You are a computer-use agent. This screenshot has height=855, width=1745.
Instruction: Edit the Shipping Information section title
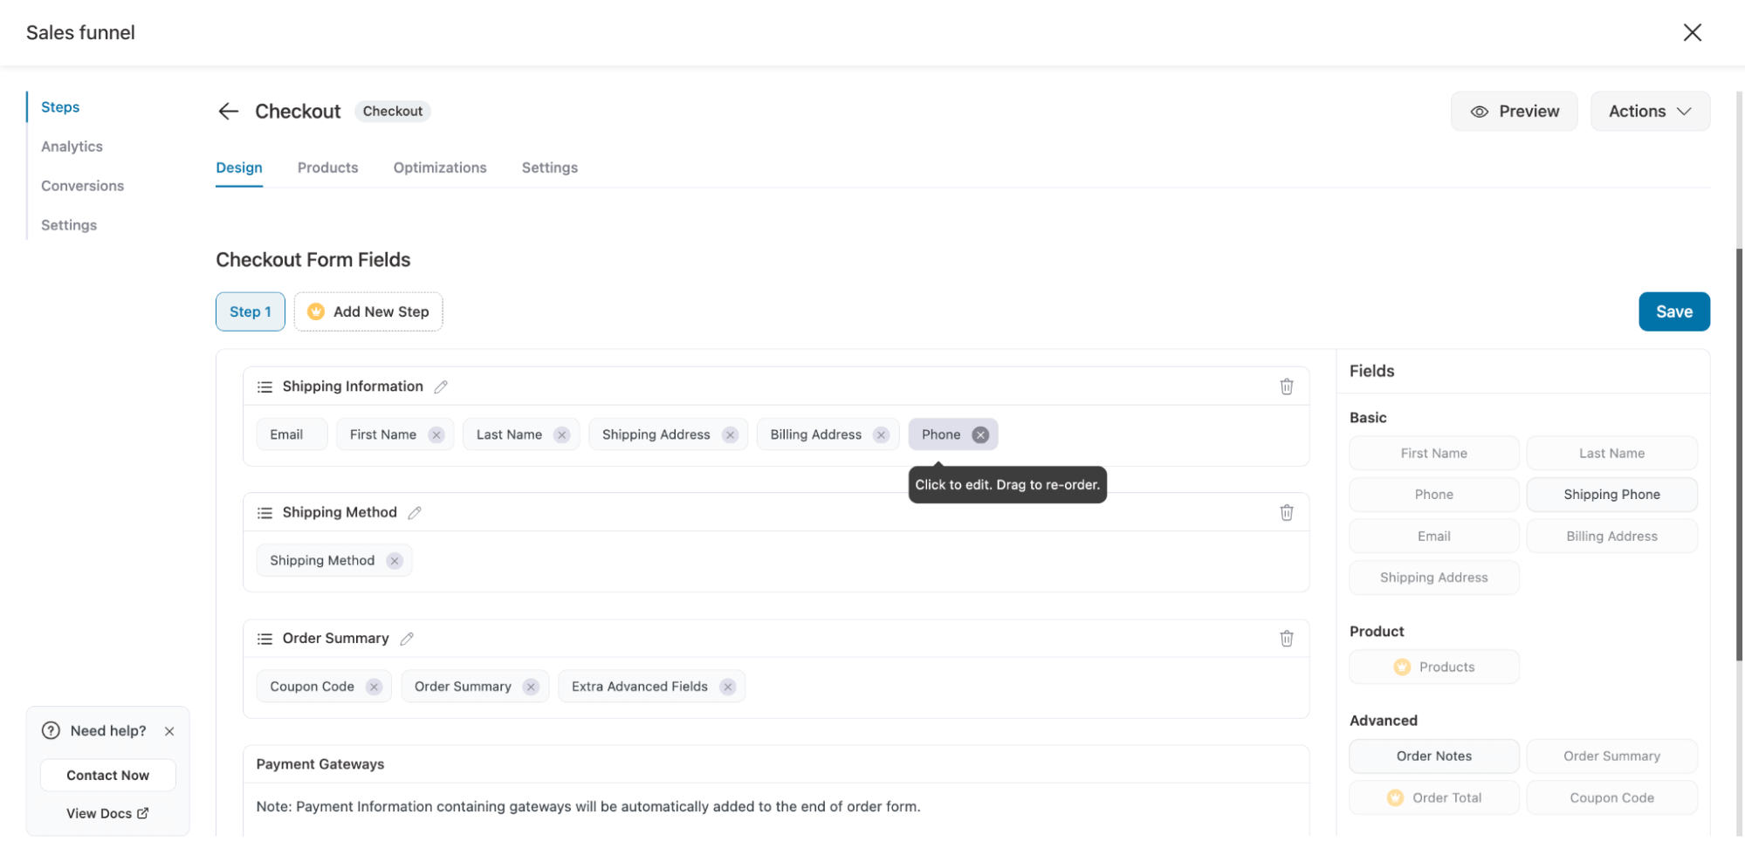(x=441, y=386)
